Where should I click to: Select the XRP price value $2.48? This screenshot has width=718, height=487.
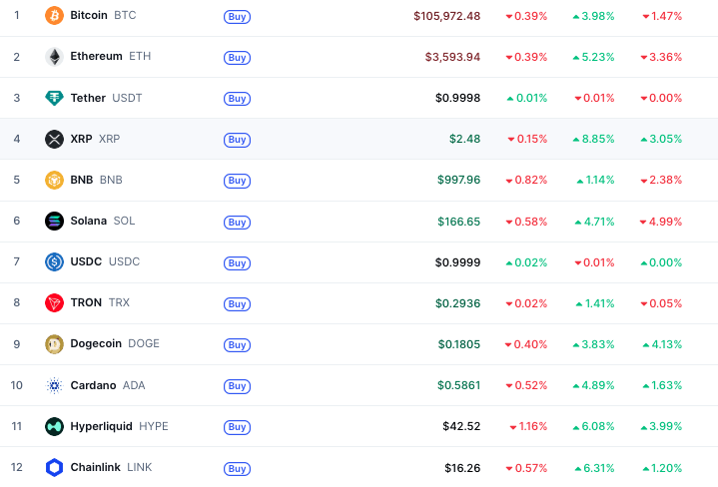[464, 139]
